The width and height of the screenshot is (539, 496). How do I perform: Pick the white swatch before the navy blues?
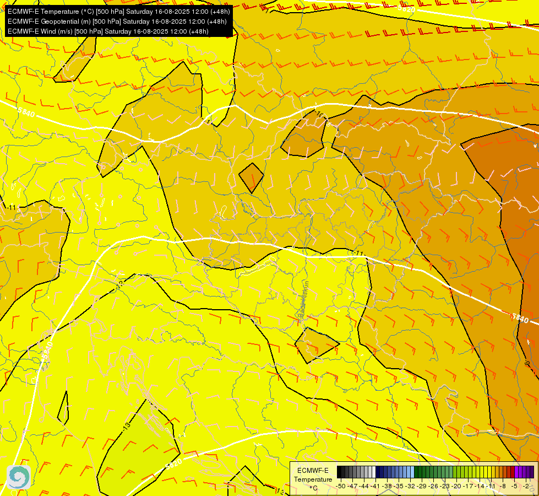374,472
